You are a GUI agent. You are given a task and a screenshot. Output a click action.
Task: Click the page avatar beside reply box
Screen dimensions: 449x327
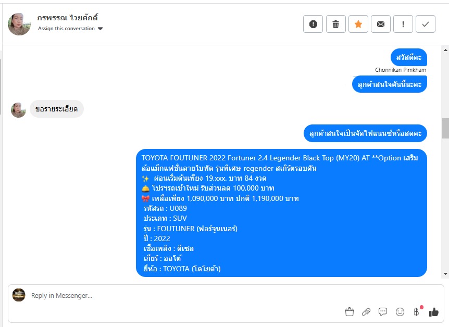tap(19, 295)
